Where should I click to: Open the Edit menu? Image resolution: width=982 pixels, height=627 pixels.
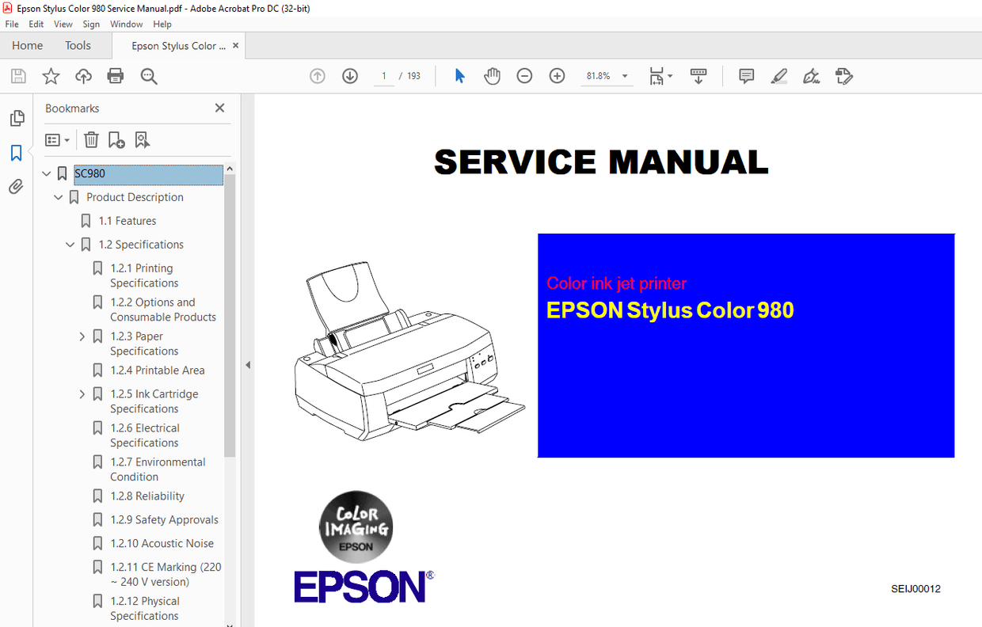click(36, 25)
